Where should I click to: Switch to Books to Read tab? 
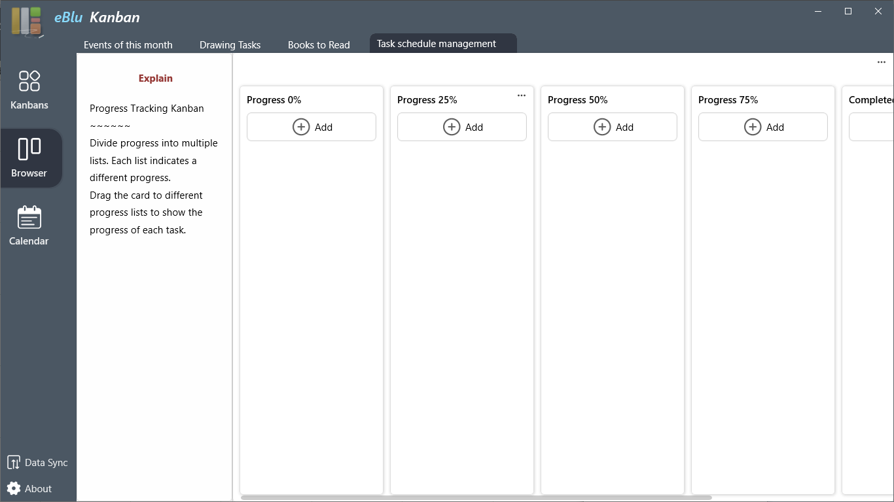pos(319,45)
